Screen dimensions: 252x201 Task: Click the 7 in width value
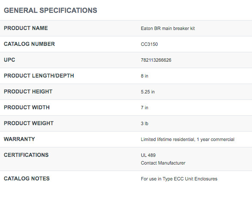144,108
